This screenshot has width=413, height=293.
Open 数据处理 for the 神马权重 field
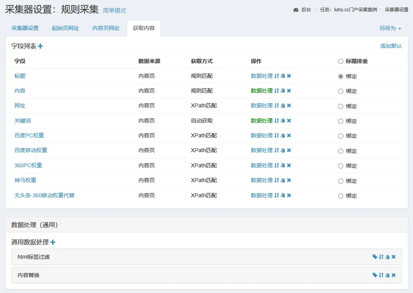click(x=261, y=180)
